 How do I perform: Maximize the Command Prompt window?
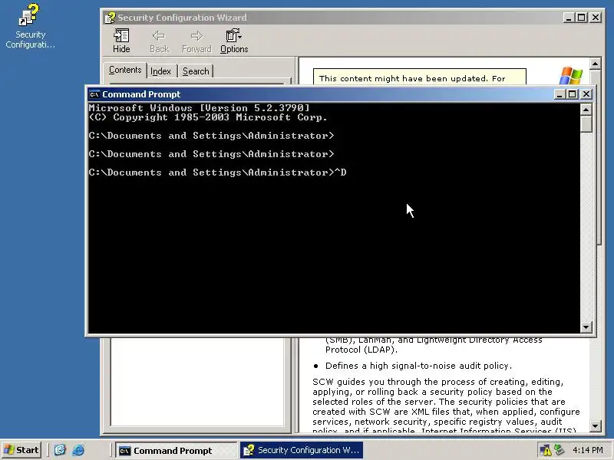[x=573, y=94]
